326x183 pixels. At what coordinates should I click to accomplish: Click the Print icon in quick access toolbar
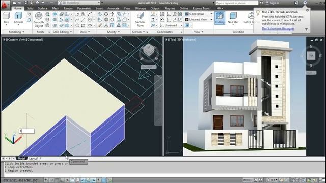(x=37, y=3)
